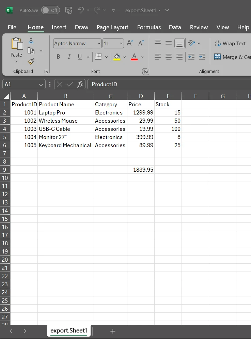Toggle Bold formatting
The width and height of the screenshot is (251, 339).
(58, 57)
